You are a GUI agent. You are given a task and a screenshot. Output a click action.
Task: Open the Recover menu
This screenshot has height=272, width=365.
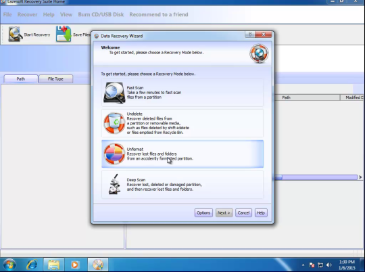[x=27, y=14]
